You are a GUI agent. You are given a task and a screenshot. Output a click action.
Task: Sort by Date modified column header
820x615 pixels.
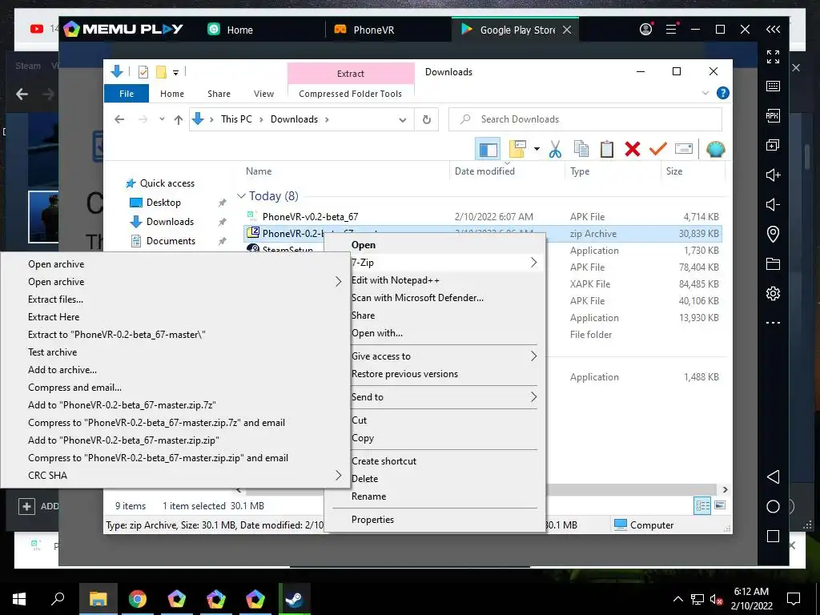[484, 171]
